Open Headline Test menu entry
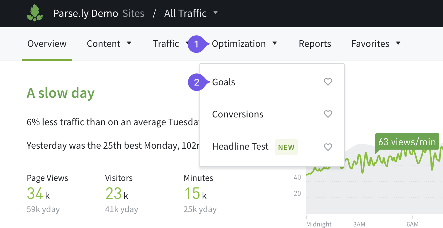This screenshot has width=443, height=228. 240,146
